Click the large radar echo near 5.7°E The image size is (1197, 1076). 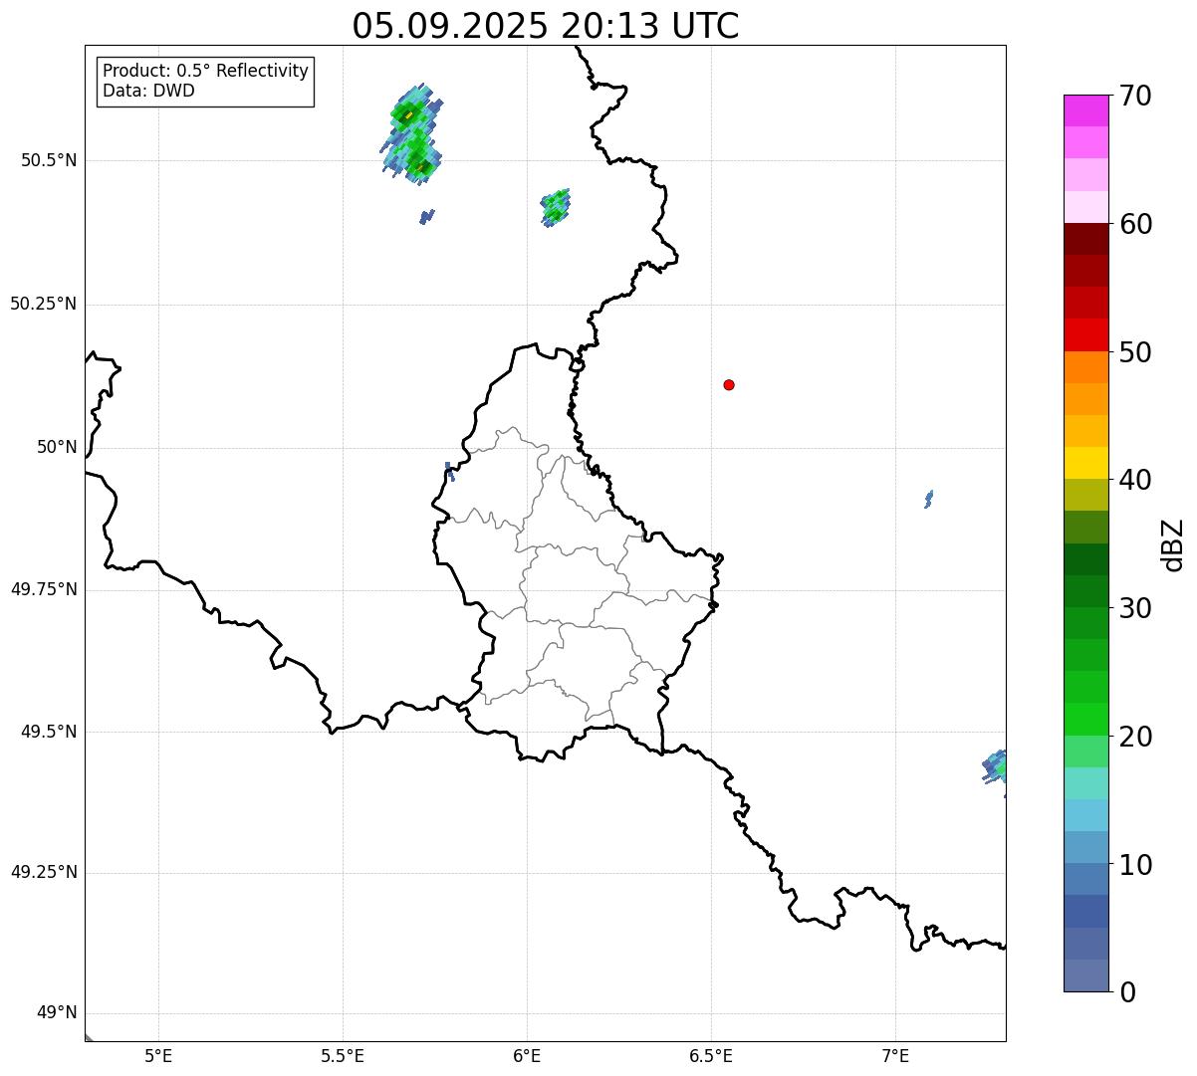pos(411,134)
